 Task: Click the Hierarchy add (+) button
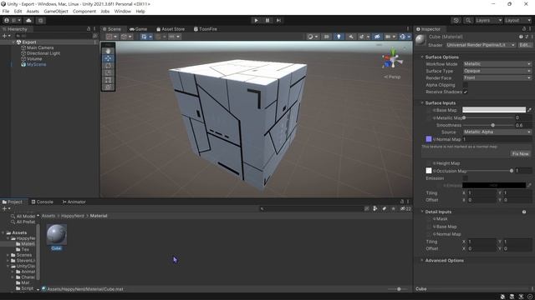tap(6, 36)
